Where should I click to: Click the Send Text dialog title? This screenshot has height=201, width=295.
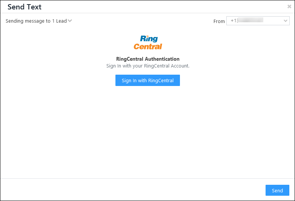[x=25, y=7]
